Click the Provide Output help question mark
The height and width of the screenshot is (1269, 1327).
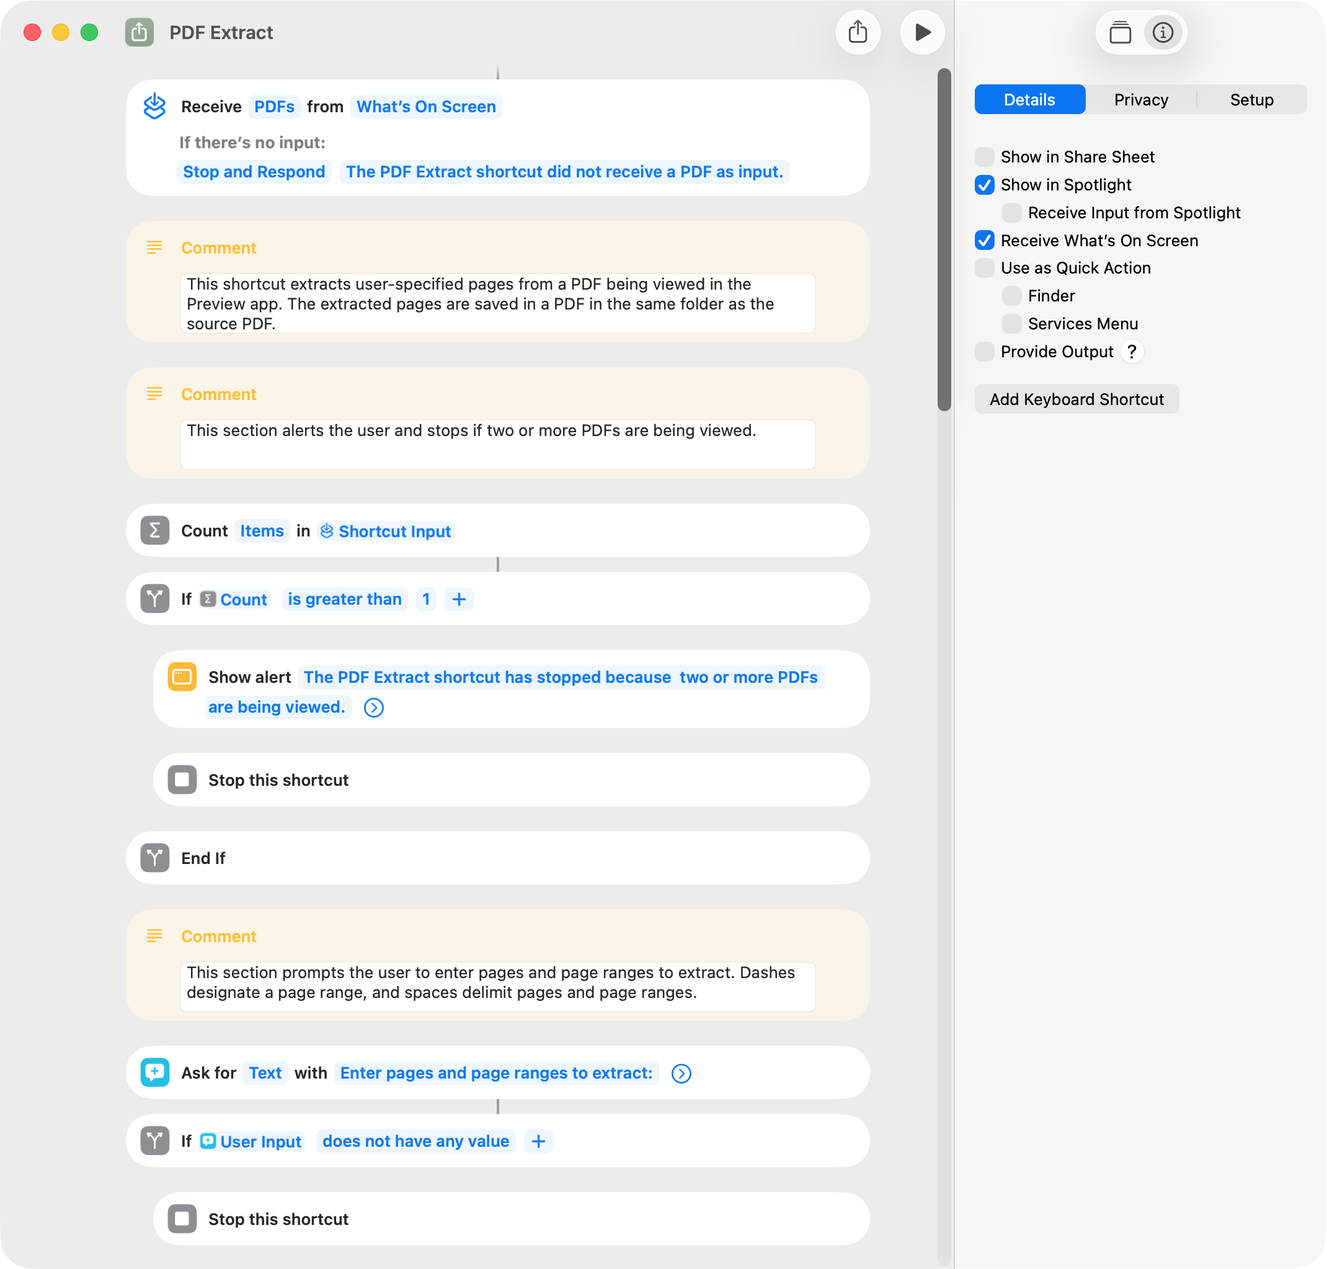click(x=1132, y=352)
